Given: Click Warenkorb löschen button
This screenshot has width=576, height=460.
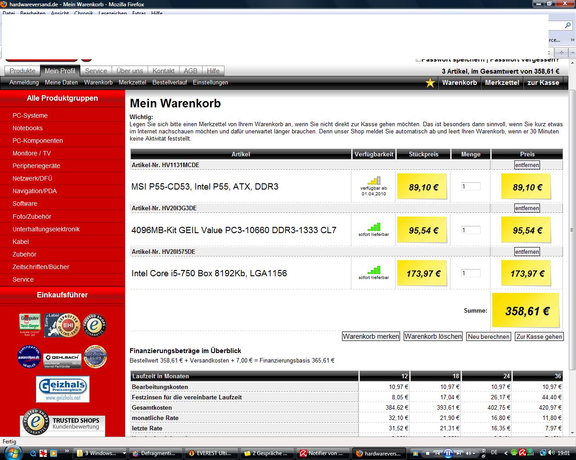Looking at the screenshot, I should 433,336.
